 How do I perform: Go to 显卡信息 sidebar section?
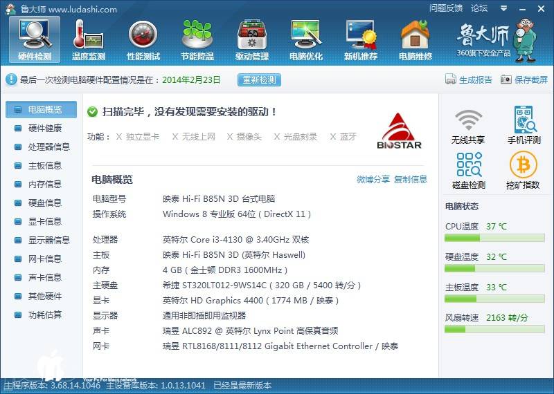44,222
